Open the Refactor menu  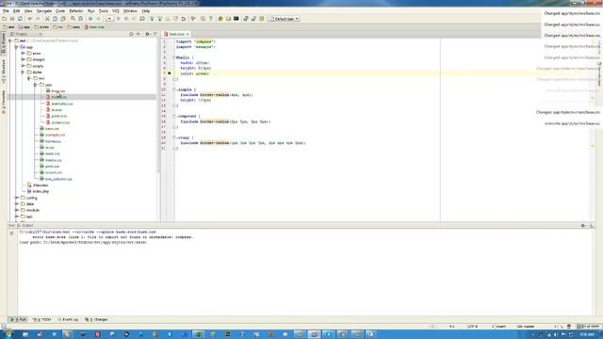coord(76,11)
